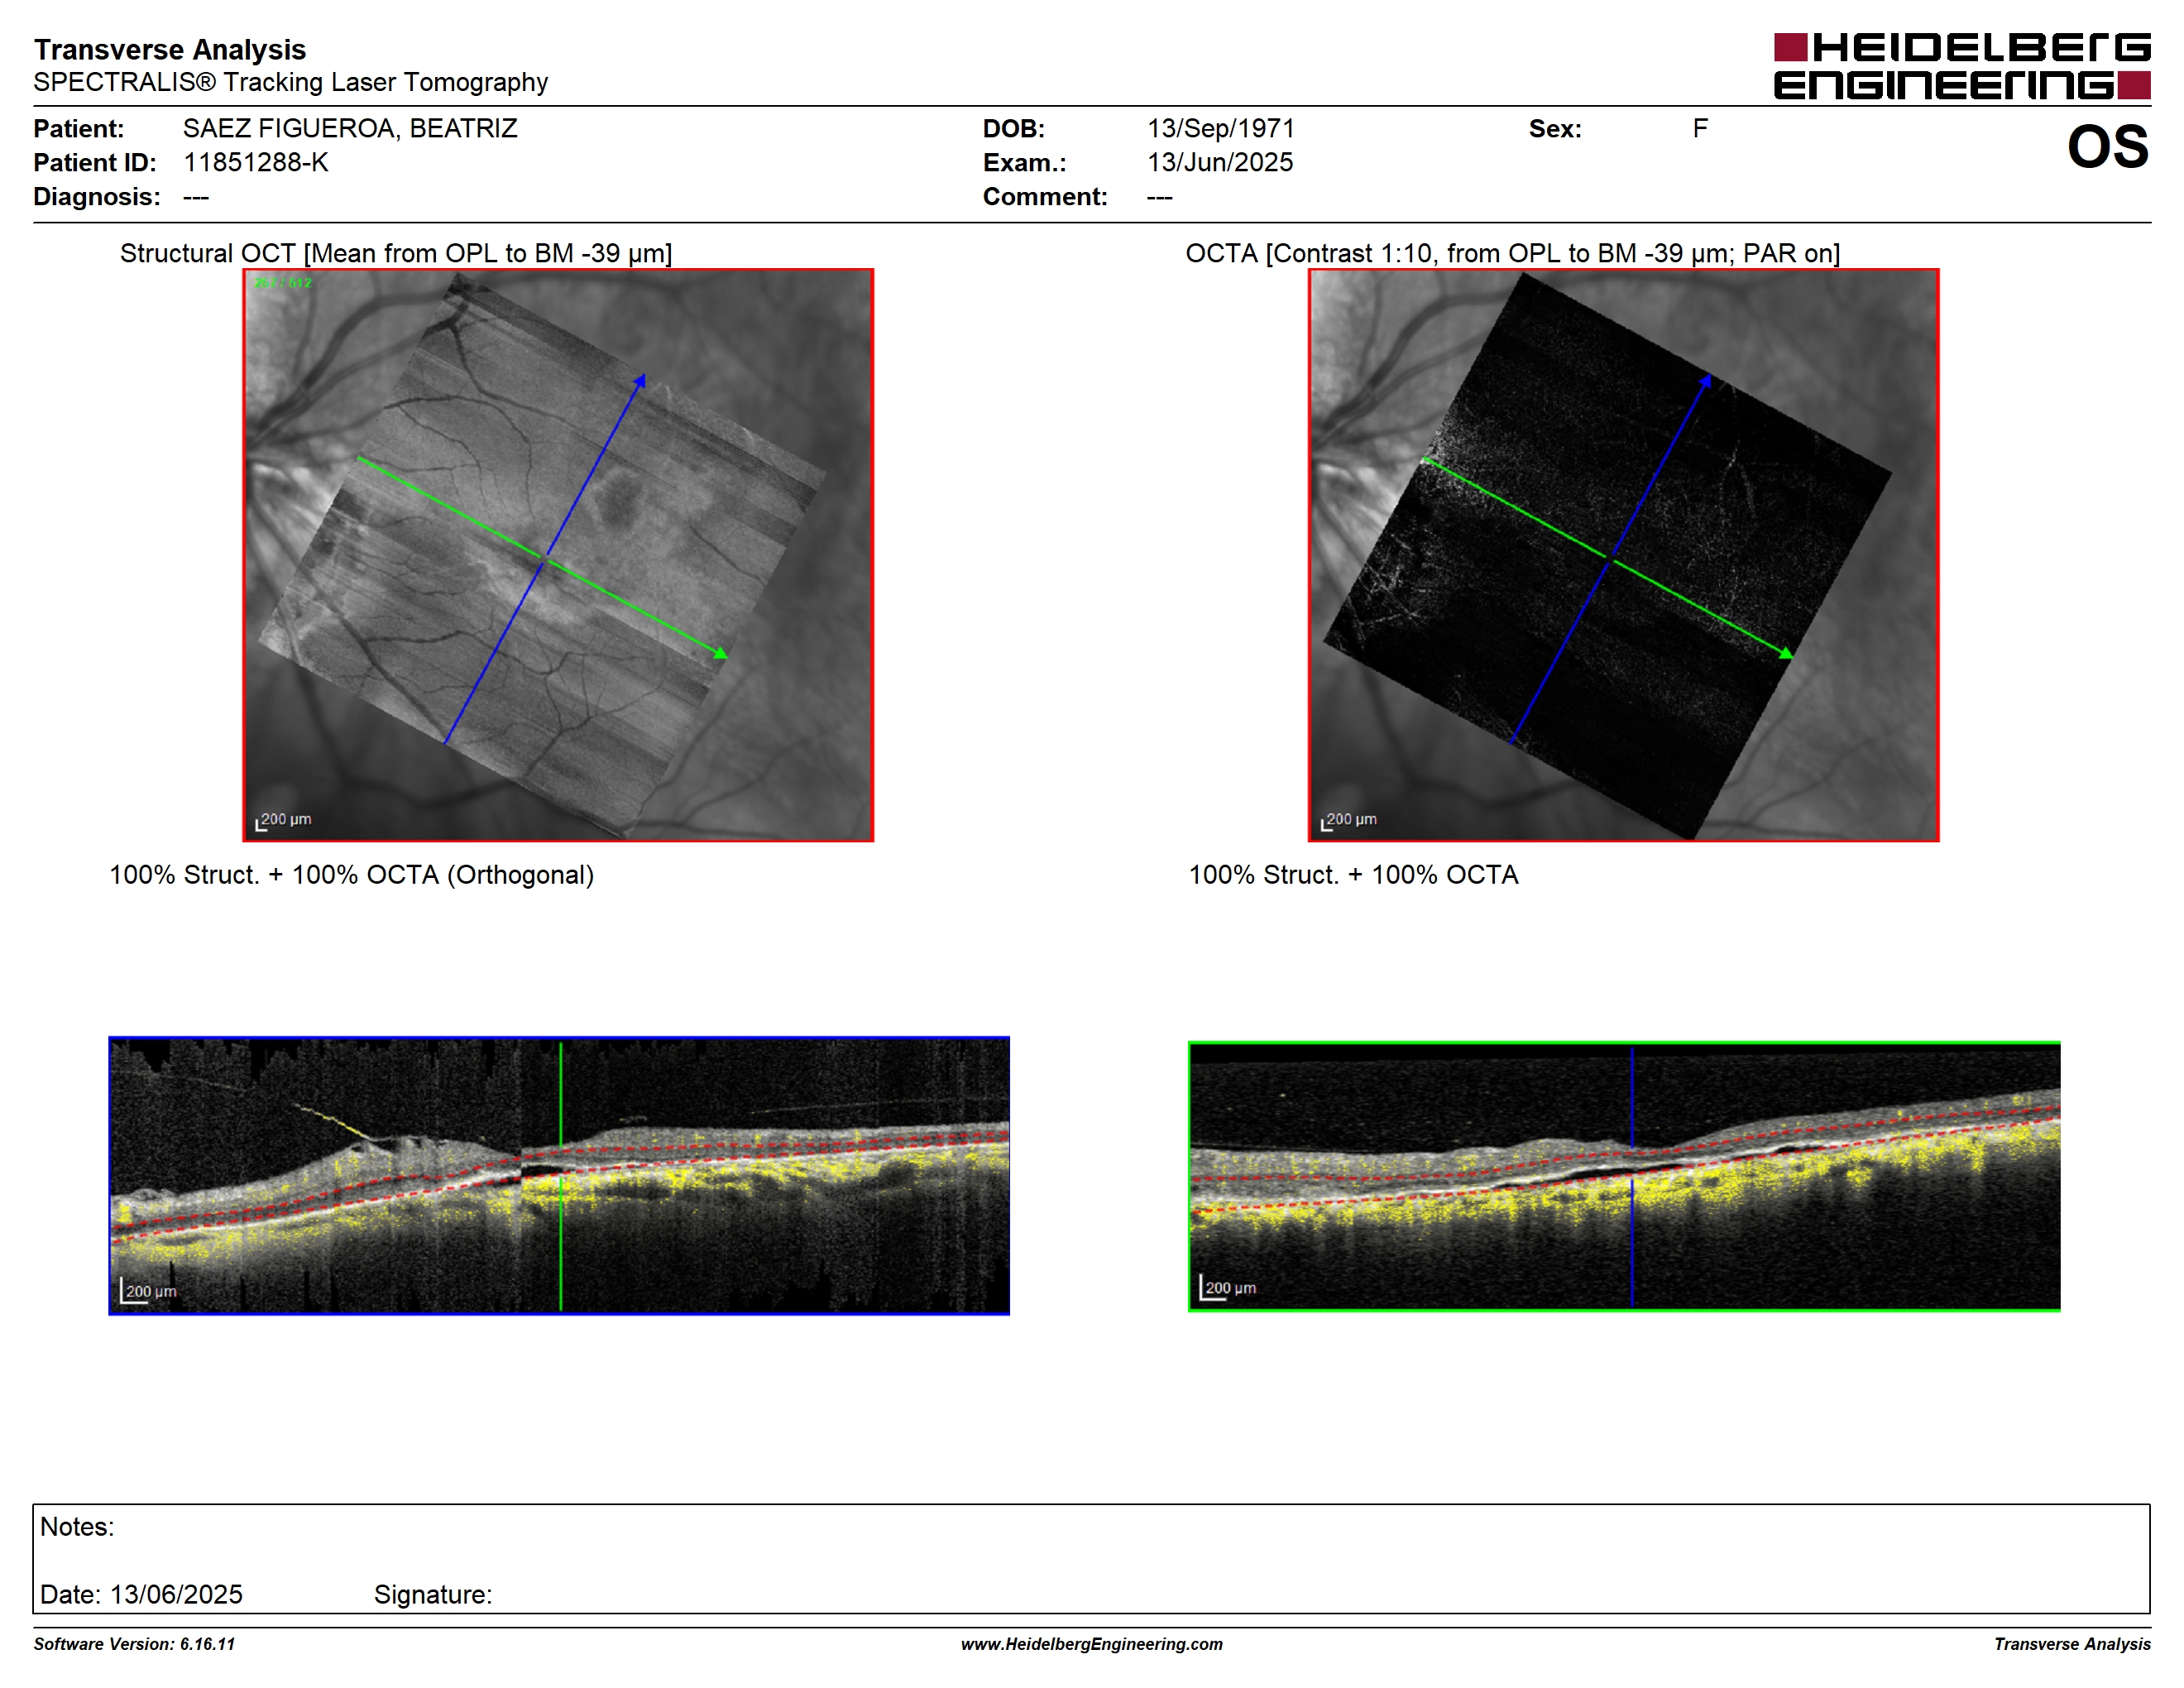Open the OCTA en-face image
Image resolution: width=2184 pixels, height=1688 pixels.
click(x=1623, y=555)
